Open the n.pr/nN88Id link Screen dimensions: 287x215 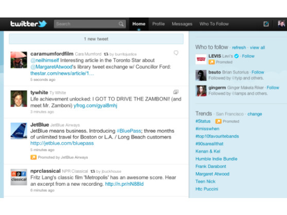[x=124, y=184]
